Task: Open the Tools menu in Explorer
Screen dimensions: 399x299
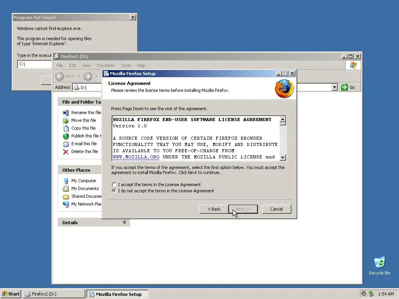Action: coord(126,65)
